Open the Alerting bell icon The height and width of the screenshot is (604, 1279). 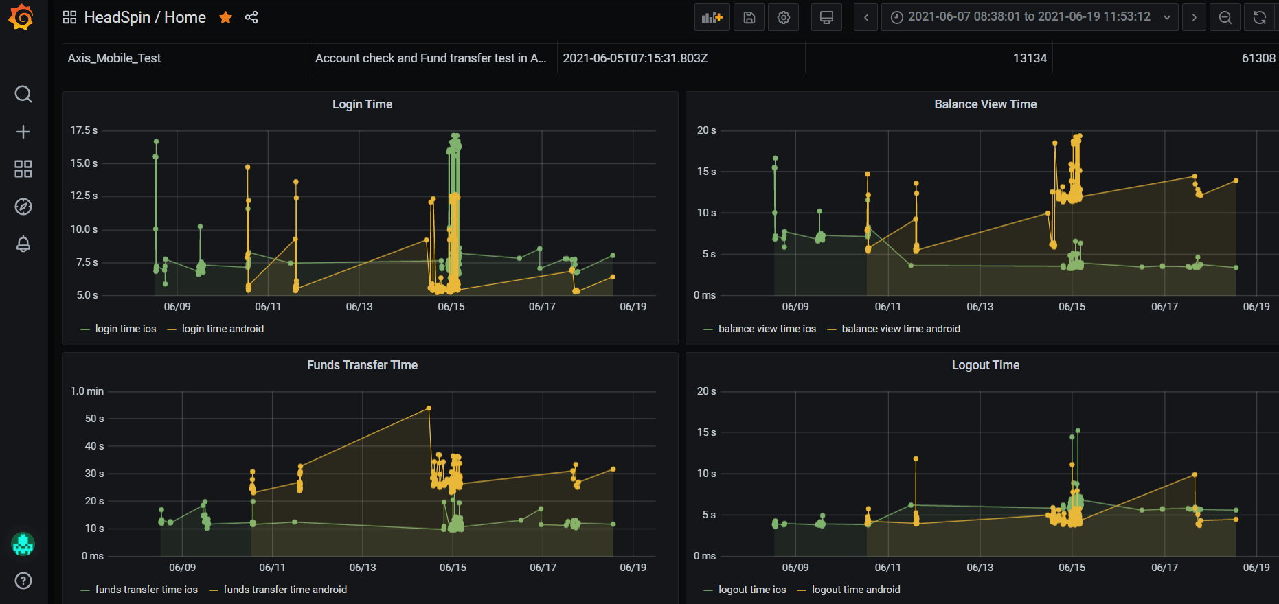(23, 244)
